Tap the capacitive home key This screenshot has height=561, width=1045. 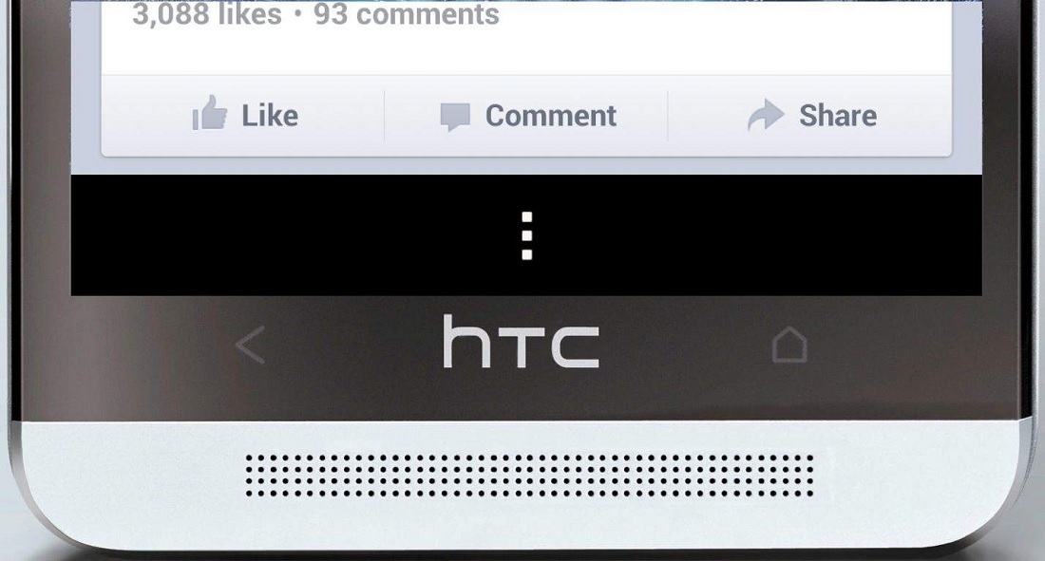tap(789, 345)
